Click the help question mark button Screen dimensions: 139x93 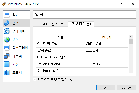[x=121, y=4]
